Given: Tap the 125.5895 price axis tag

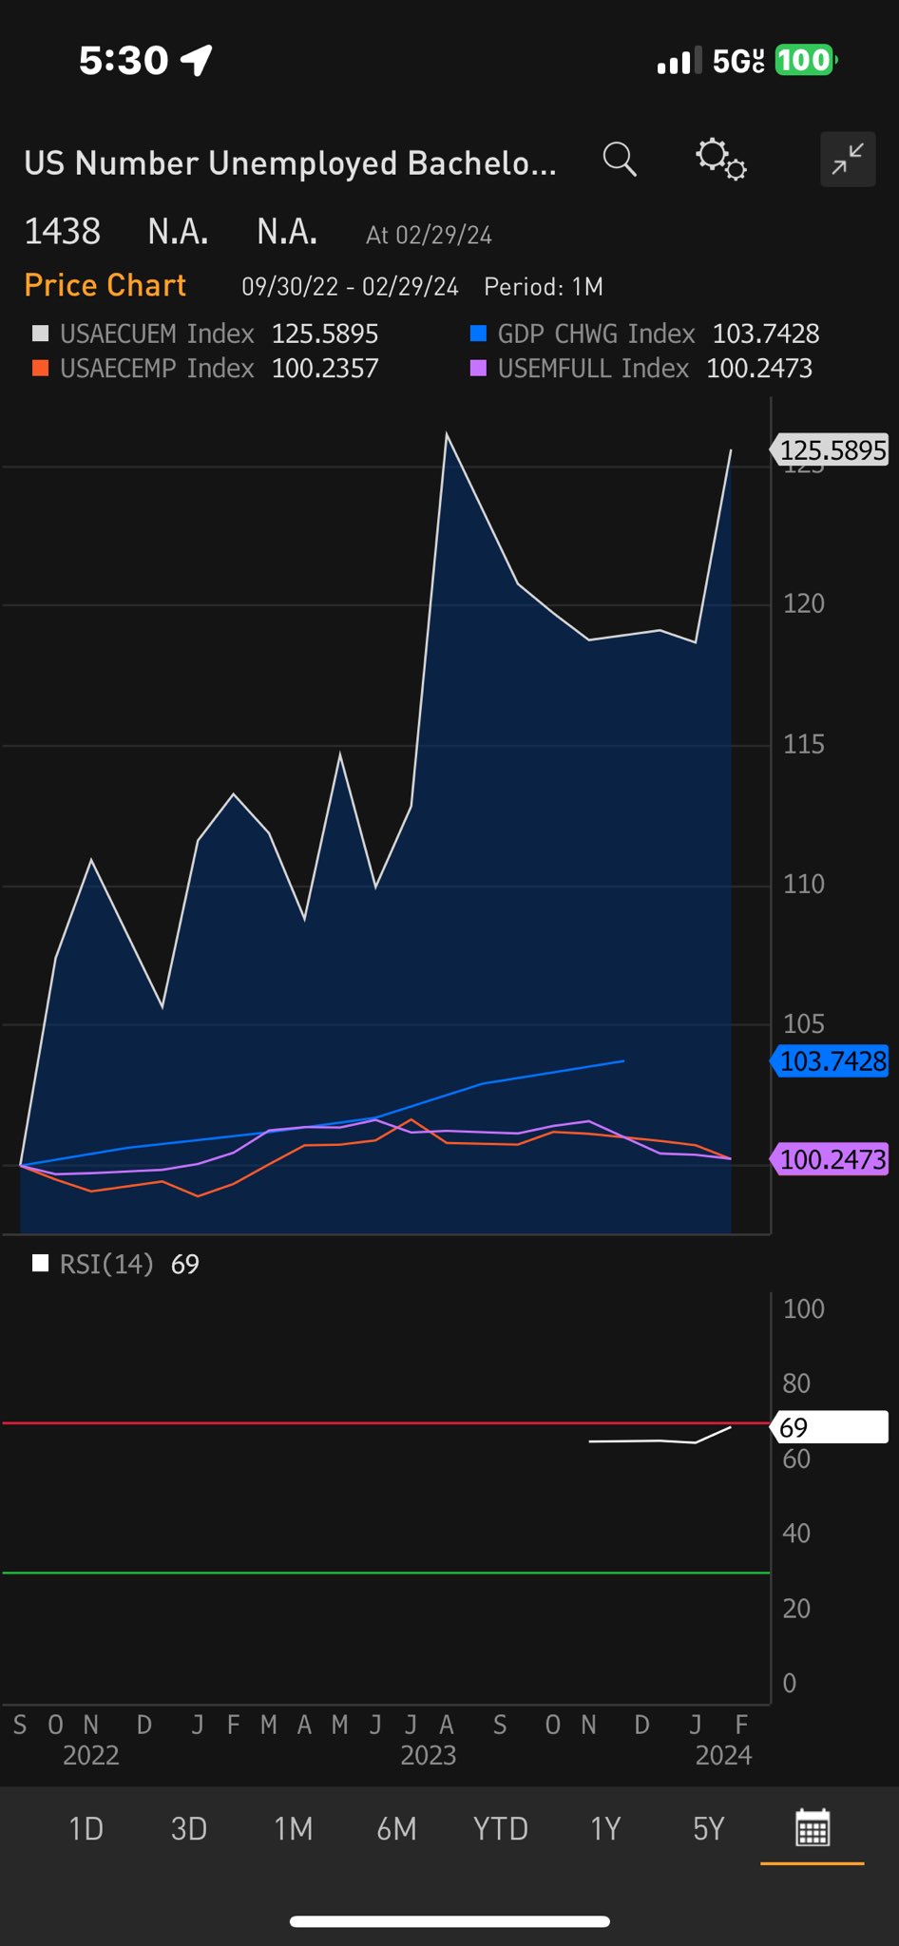Looking at the screenshot, I should tap(830, 449).
